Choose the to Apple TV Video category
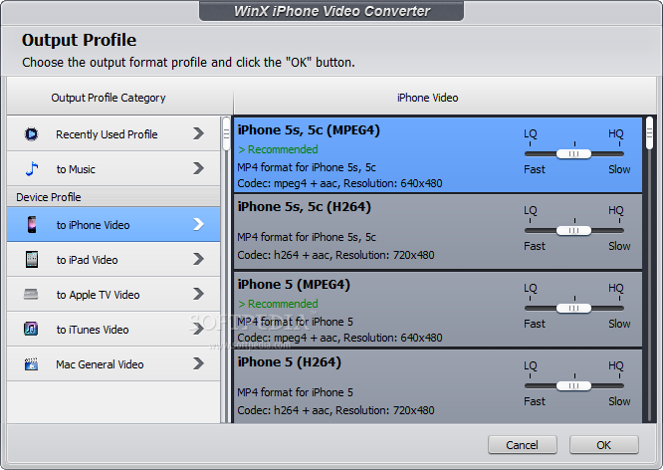 coord(113,294)
